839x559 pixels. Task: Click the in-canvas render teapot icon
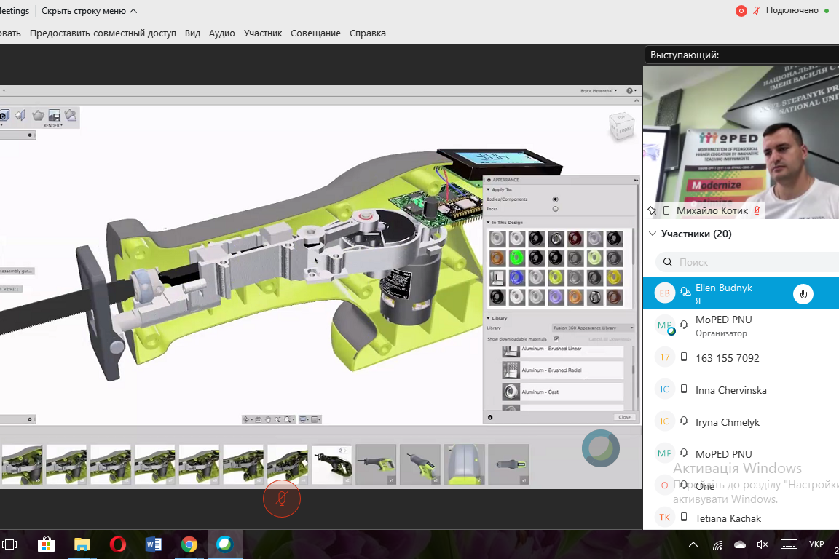pos(38,115)
